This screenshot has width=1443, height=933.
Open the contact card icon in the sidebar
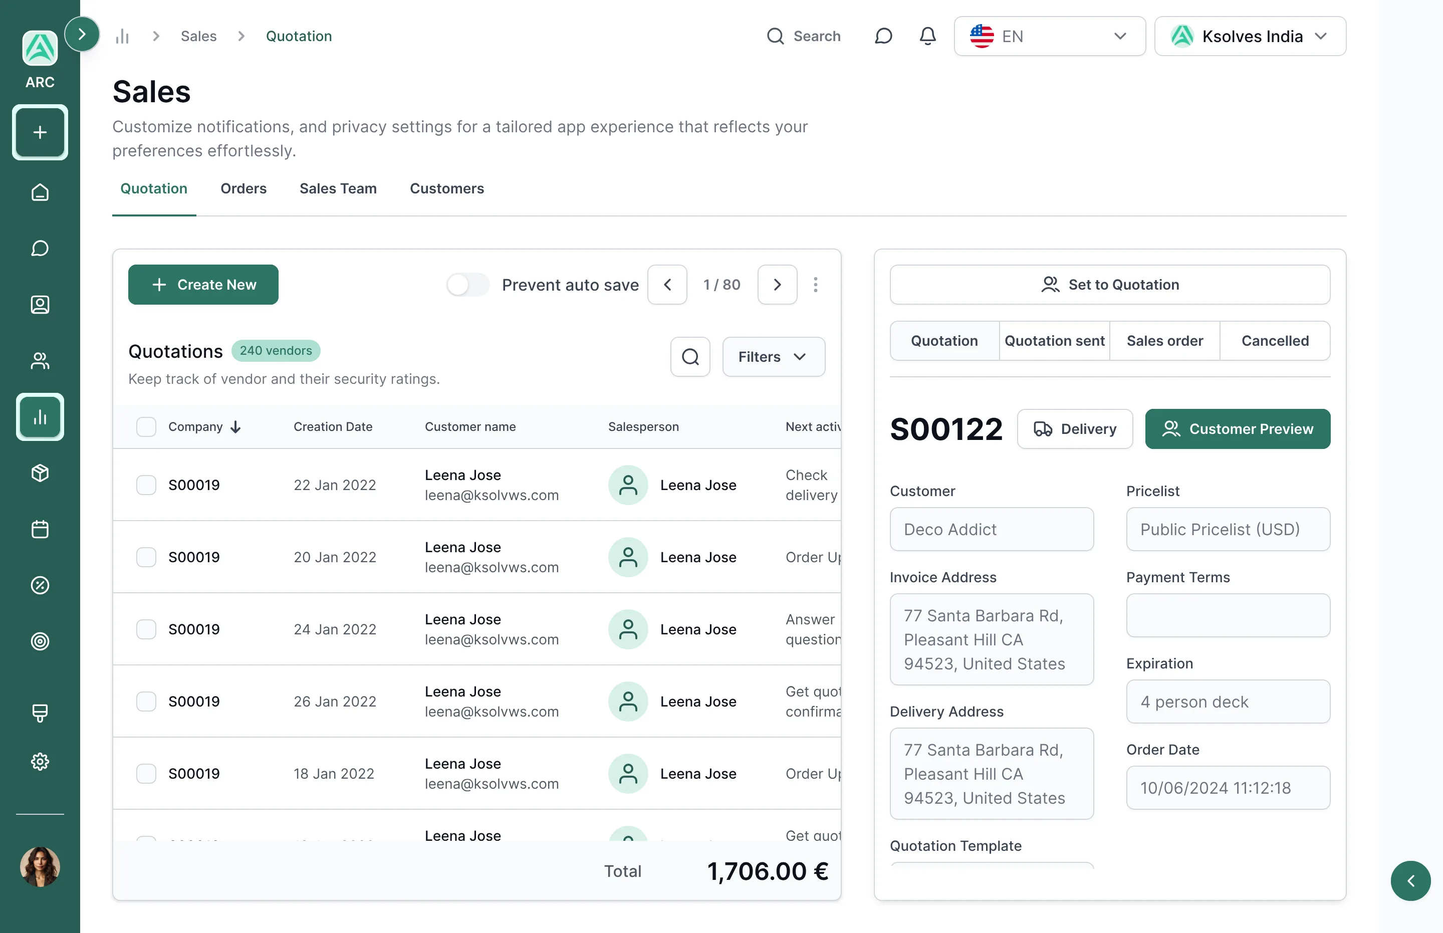(x=40, y=305)
